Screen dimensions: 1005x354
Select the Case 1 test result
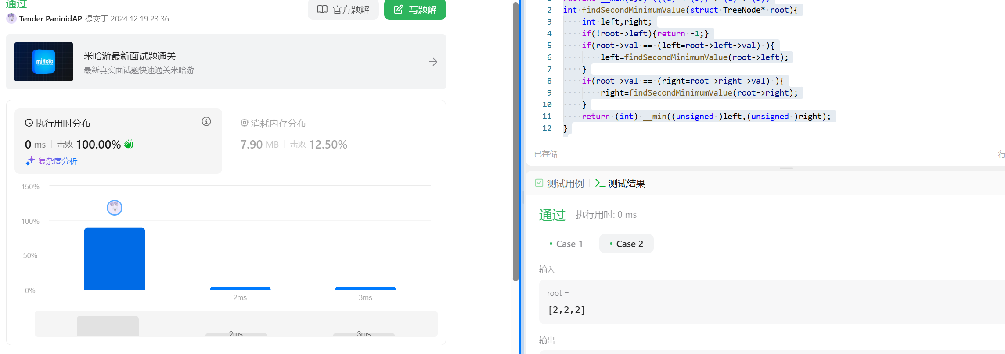coord(566,244)
